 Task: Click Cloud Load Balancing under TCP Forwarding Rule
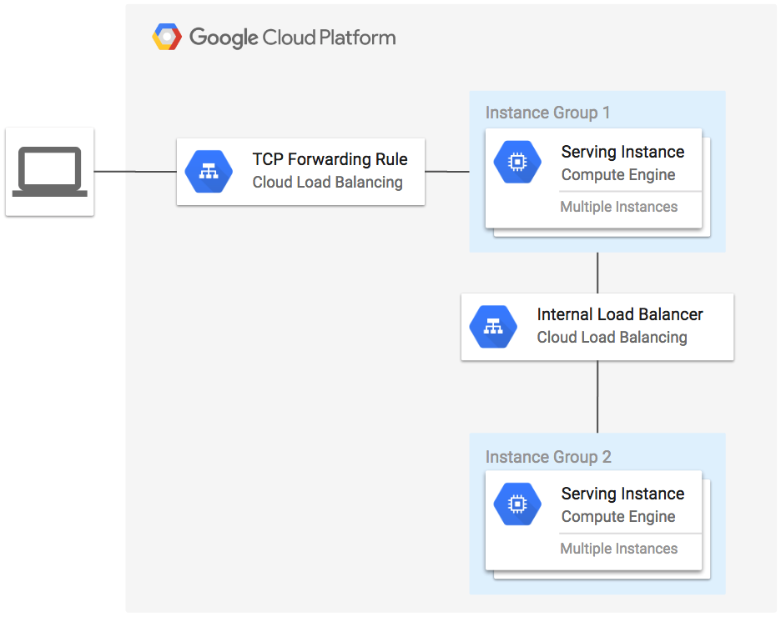click(x=327, y=182)
